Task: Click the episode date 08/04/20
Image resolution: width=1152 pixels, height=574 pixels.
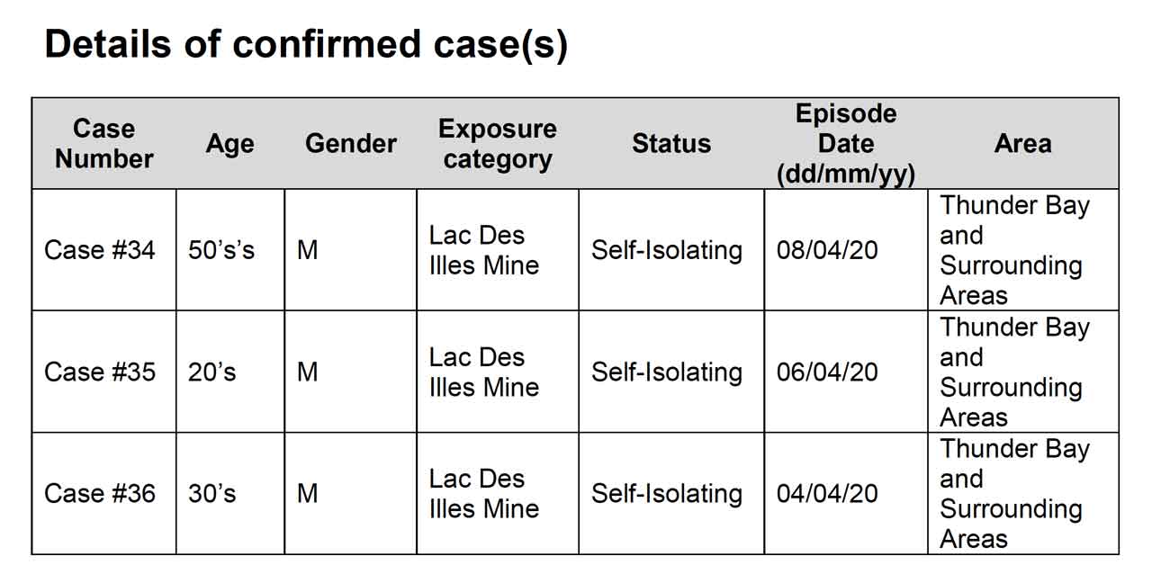Action: click(x=827, y=250)
